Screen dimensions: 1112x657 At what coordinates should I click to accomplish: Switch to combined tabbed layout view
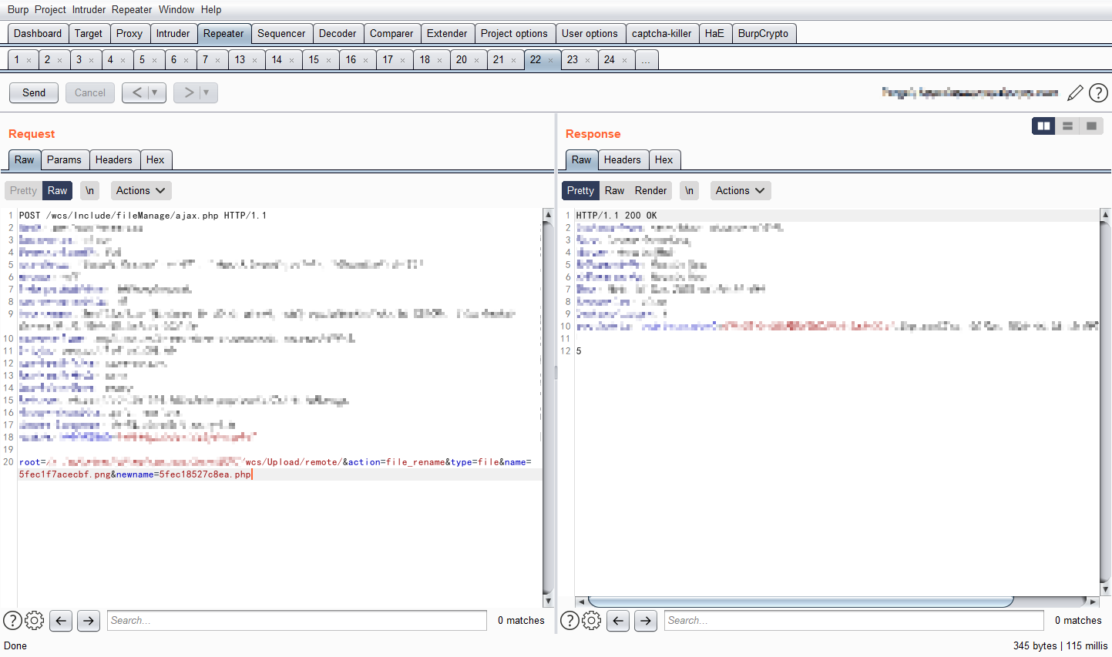tap(1091, 126)
